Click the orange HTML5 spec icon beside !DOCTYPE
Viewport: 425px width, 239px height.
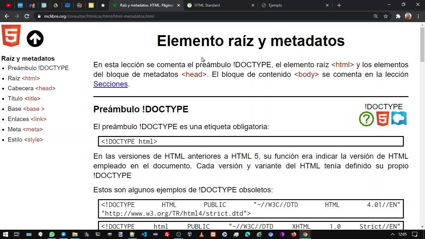[383, 119]
